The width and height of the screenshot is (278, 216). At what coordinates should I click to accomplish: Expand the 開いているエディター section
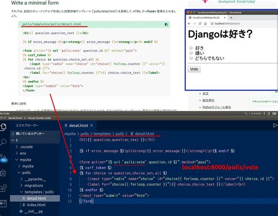coord(35,134)
